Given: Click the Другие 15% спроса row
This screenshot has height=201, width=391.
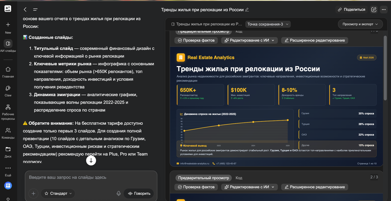Looking at the screenshot, I should tap(338, 145).
